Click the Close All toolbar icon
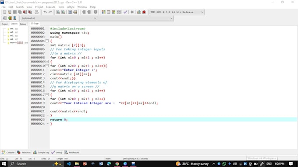The height and width of the screenshot is (167, 298). 30,12
